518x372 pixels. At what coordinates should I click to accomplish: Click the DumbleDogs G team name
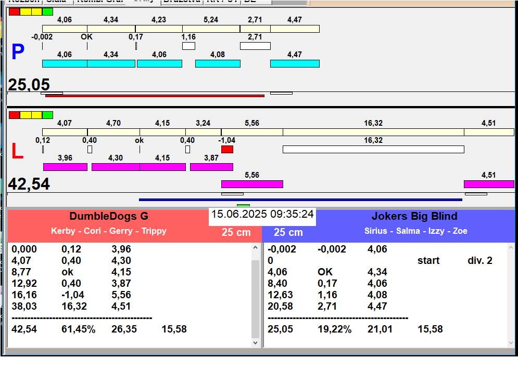(109, 216)
